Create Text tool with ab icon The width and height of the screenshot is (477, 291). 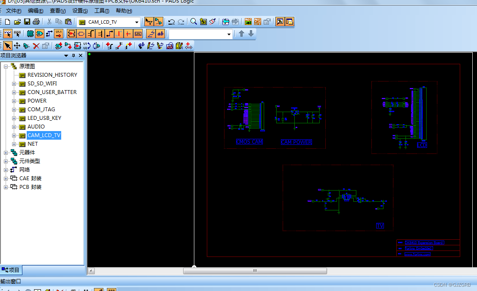coord(141,46)
